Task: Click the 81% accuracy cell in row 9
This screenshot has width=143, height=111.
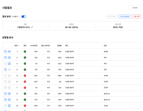Action: click(x=60, y=100)
